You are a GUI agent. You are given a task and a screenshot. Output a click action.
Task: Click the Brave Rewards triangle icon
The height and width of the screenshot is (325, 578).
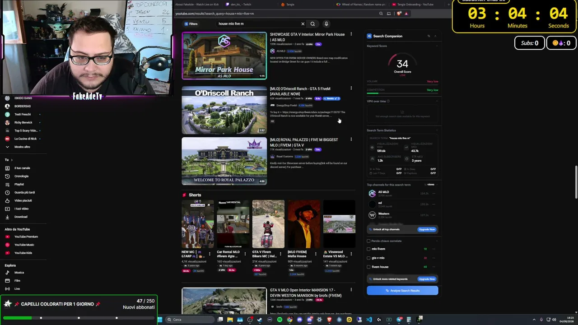[x=406, y=14]
